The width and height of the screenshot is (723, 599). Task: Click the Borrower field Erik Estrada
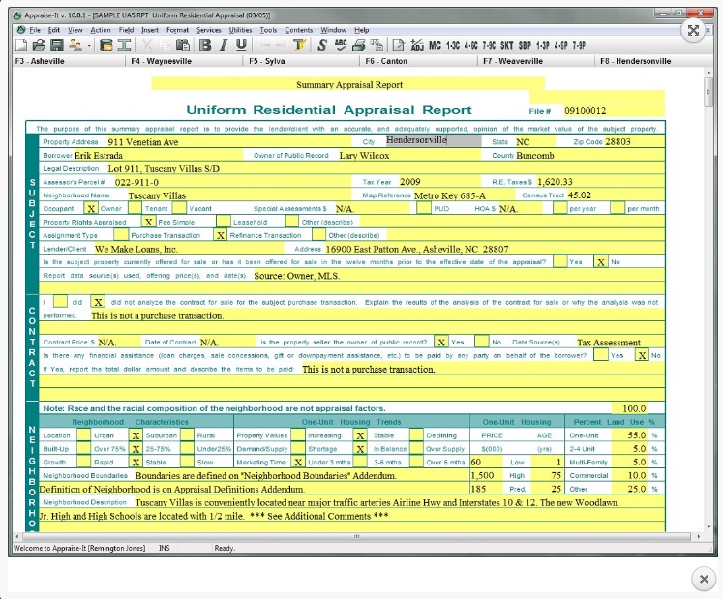(x=158, y=155)
